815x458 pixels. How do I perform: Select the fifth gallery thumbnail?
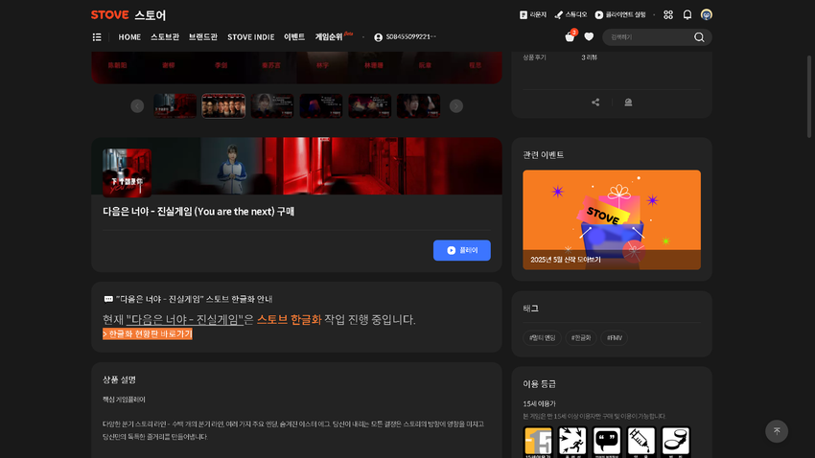369,106
